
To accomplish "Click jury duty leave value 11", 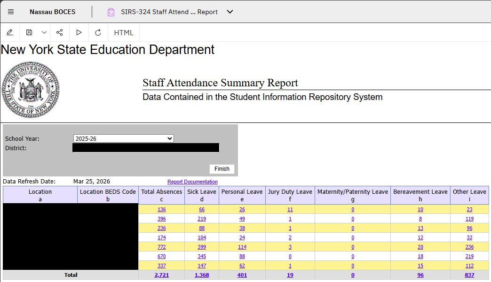I will [x=290, y=210].
